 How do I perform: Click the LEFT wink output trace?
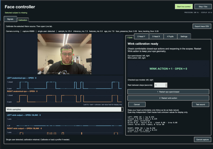(69, 122)
